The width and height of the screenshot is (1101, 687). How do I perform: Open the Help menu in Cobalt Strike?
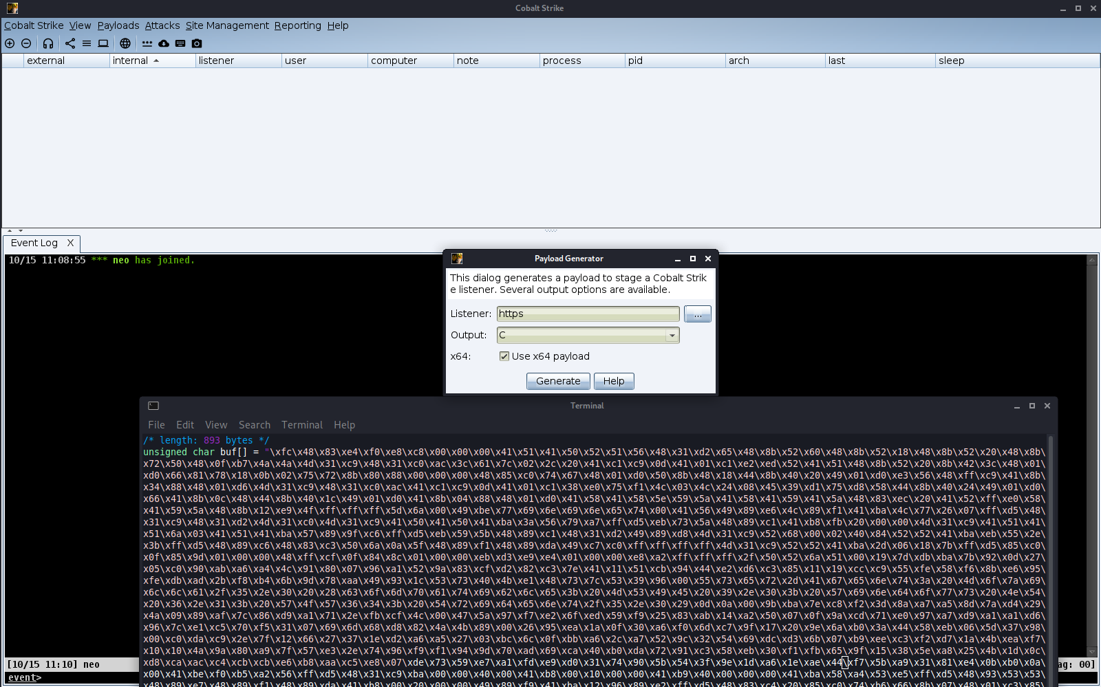338,25
